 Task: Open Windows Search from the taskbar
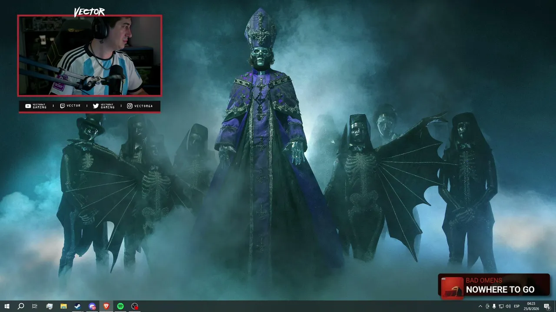[x=20, y=306]
